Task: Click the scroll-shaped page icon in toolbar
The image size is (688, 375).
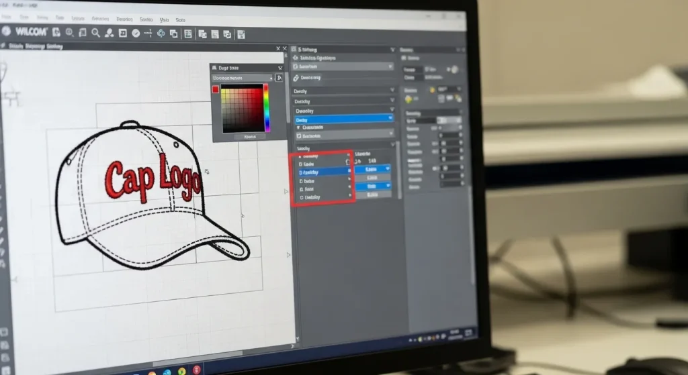Action: coord(83,33)
